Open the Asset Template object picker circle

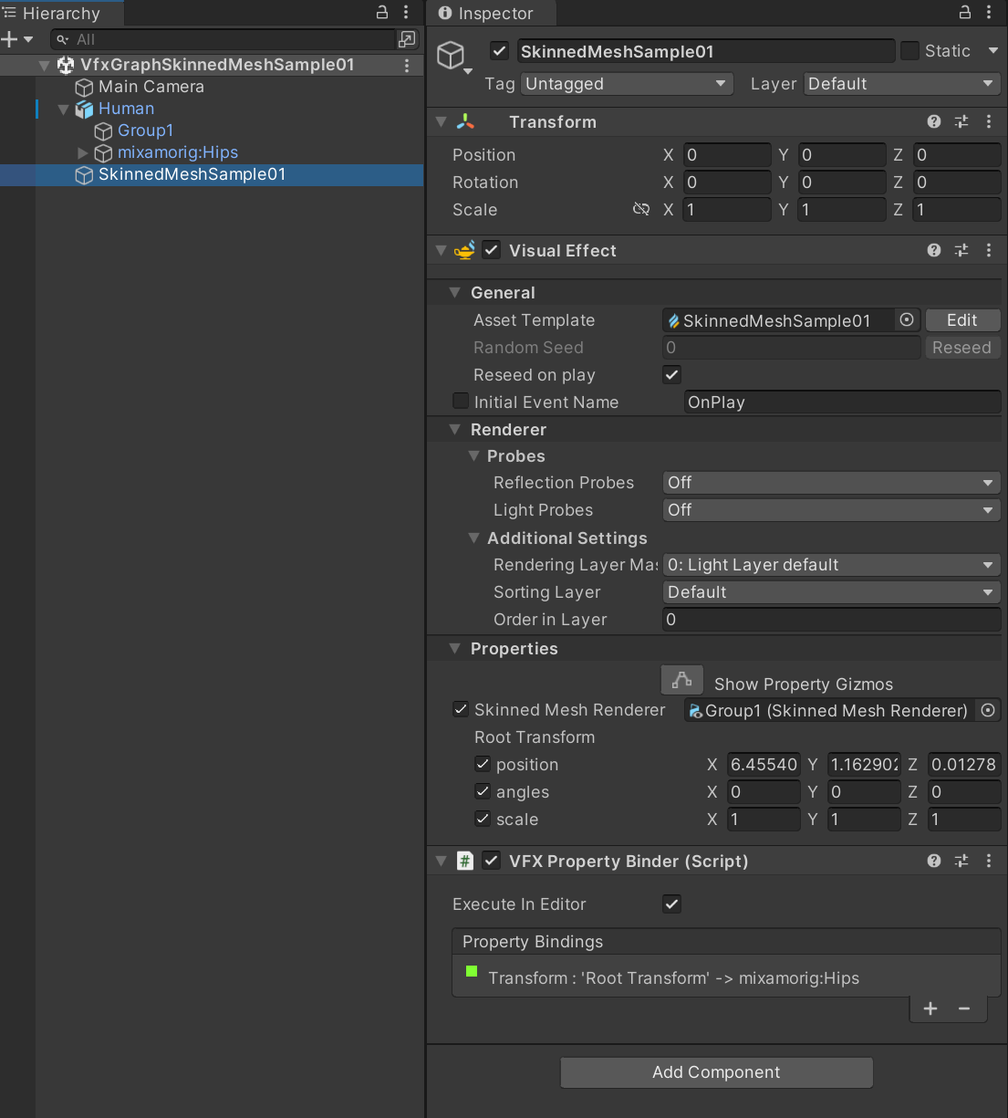pos(906,320)
